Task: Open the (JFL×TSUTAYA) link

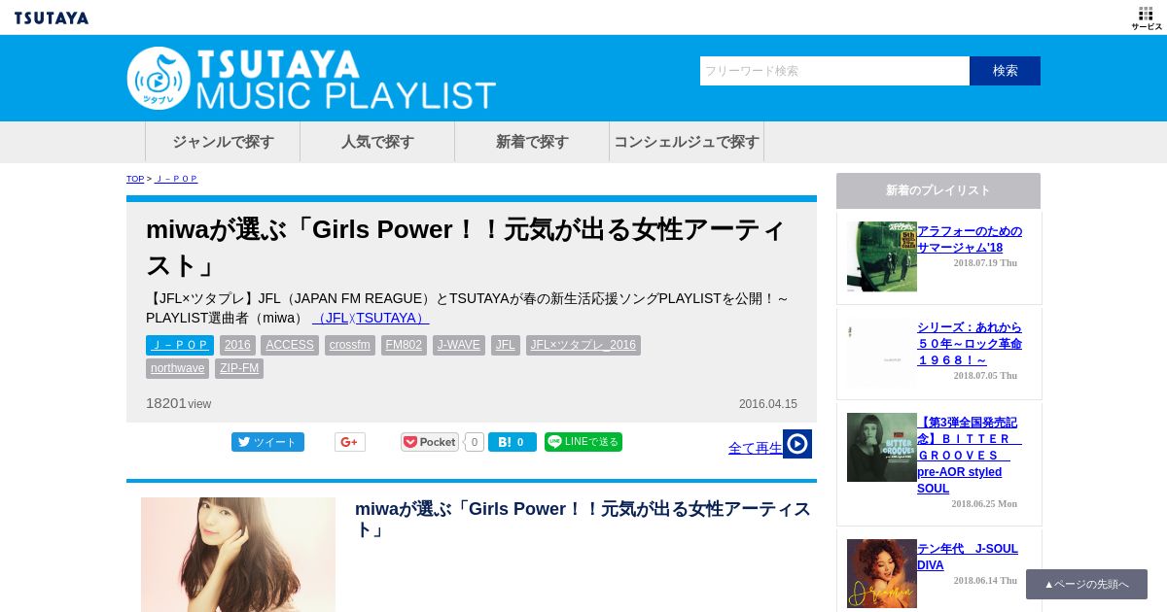Action: [371, 318]
